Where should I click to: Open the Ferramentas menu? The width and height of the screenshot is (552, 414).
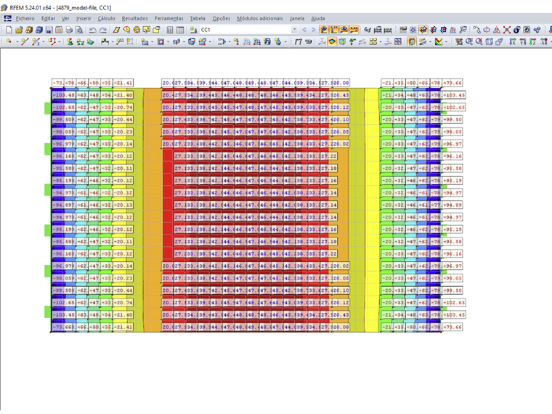[x=169, y=18]
